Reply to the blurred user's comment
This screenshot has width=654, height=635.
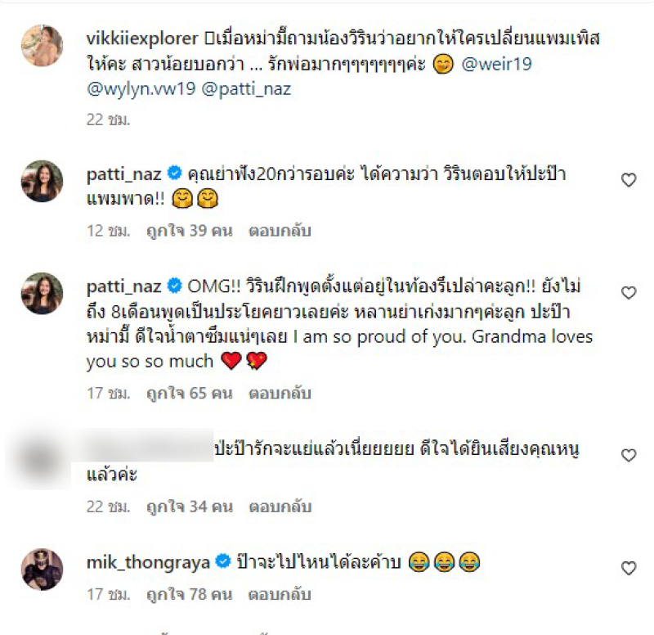[x=280, y=507]
